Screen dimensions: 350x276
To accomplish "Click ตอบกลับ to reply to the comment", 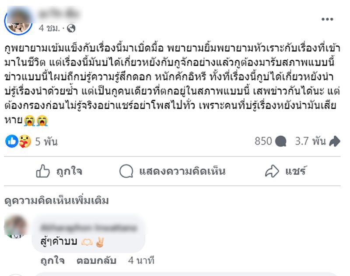I will (96, 261).
